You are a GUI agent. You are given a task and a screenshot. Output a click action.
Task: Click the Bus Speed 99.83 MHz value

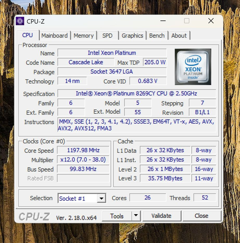(x=83, y=169)
